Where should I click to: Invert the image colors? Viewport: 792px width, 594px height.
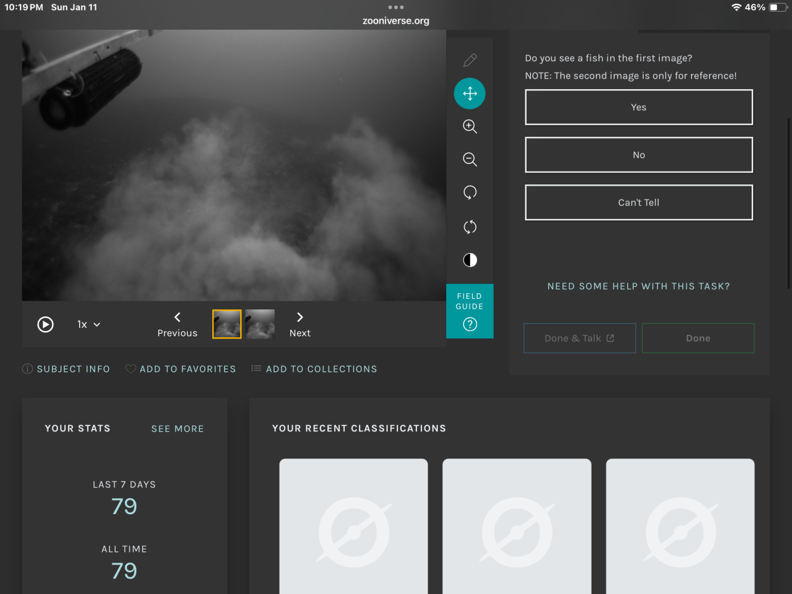[x=470, y=260]
